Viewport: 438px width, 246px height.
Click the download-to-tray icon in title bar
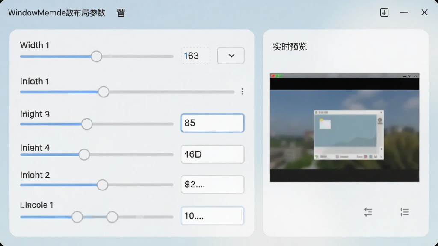(x=384, y=12)
